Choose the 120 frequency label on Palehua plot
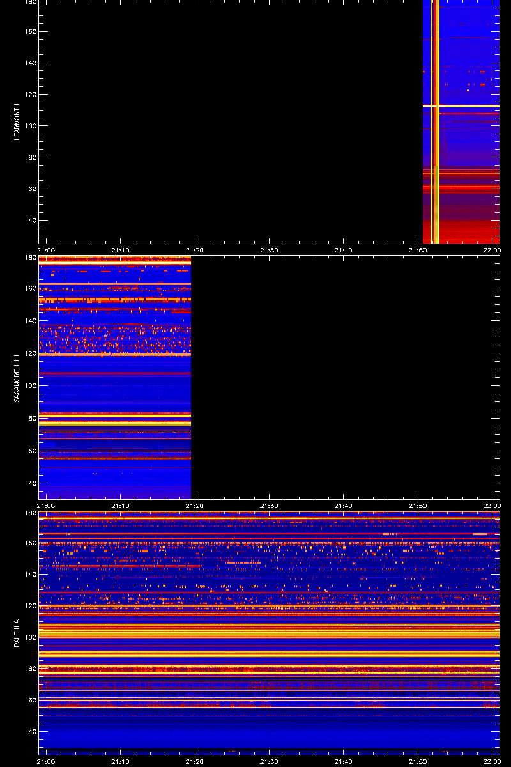Viewport: 511px width, 767px height. click(31, 606)
